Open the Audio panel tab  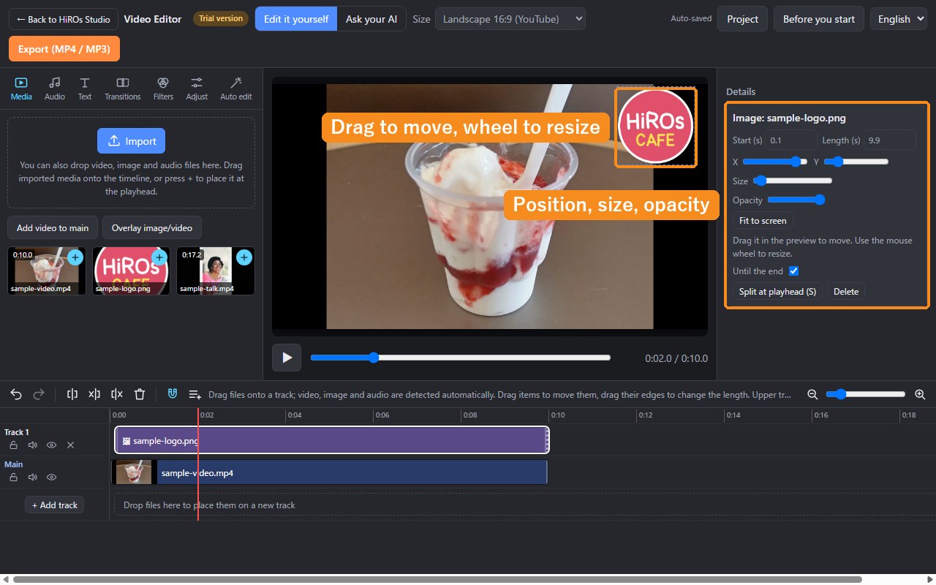pos(55,88)
